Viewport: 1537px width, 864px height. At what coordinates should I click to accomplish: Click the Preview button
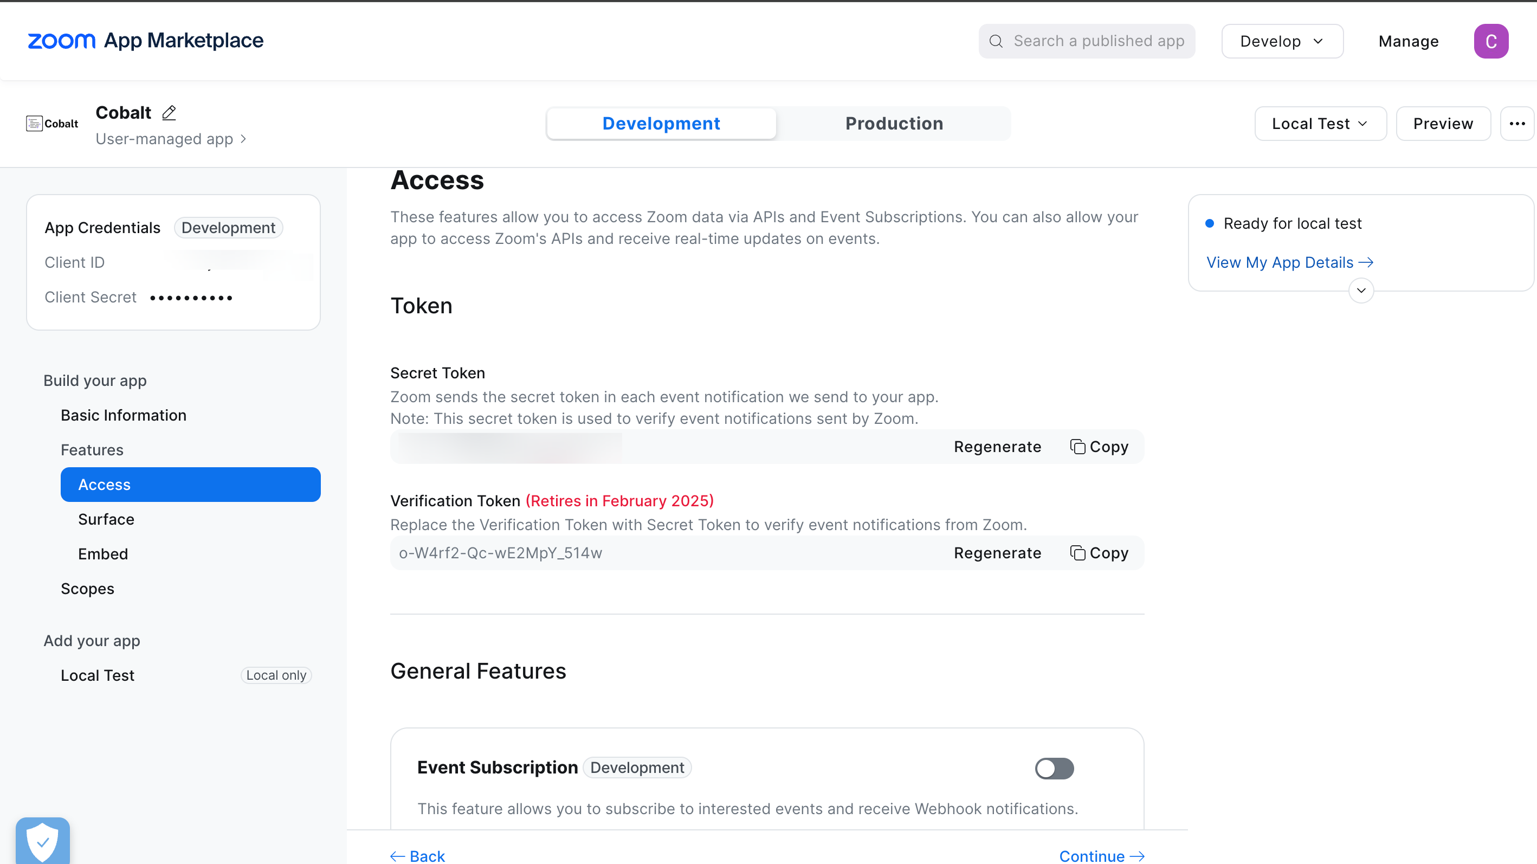pos(1443,124)
